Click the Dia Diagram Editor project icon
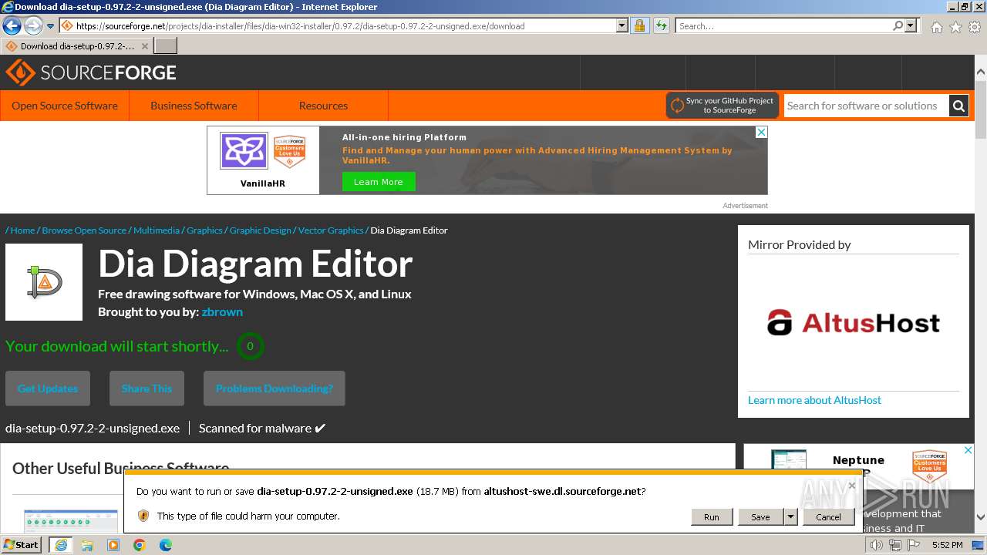Image resolution: width=987 pixels, height=555 pixels. point(44,282)
